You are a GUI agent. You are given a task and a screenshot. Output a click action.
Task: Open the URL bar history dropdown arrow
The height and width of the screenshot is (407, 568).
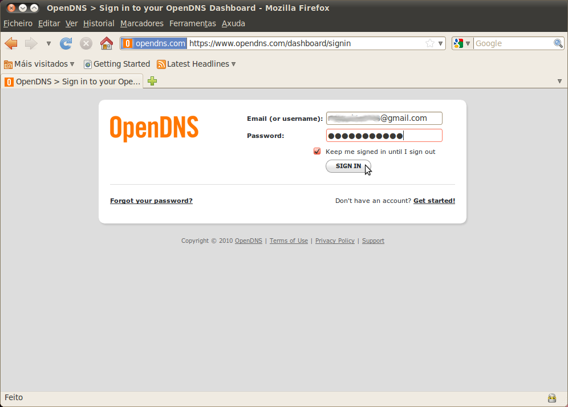[x=440, y=43]
